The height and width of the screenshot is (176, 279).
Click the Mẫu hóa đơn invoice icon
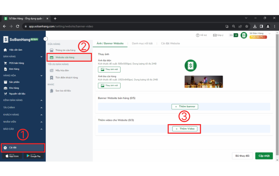51,70
